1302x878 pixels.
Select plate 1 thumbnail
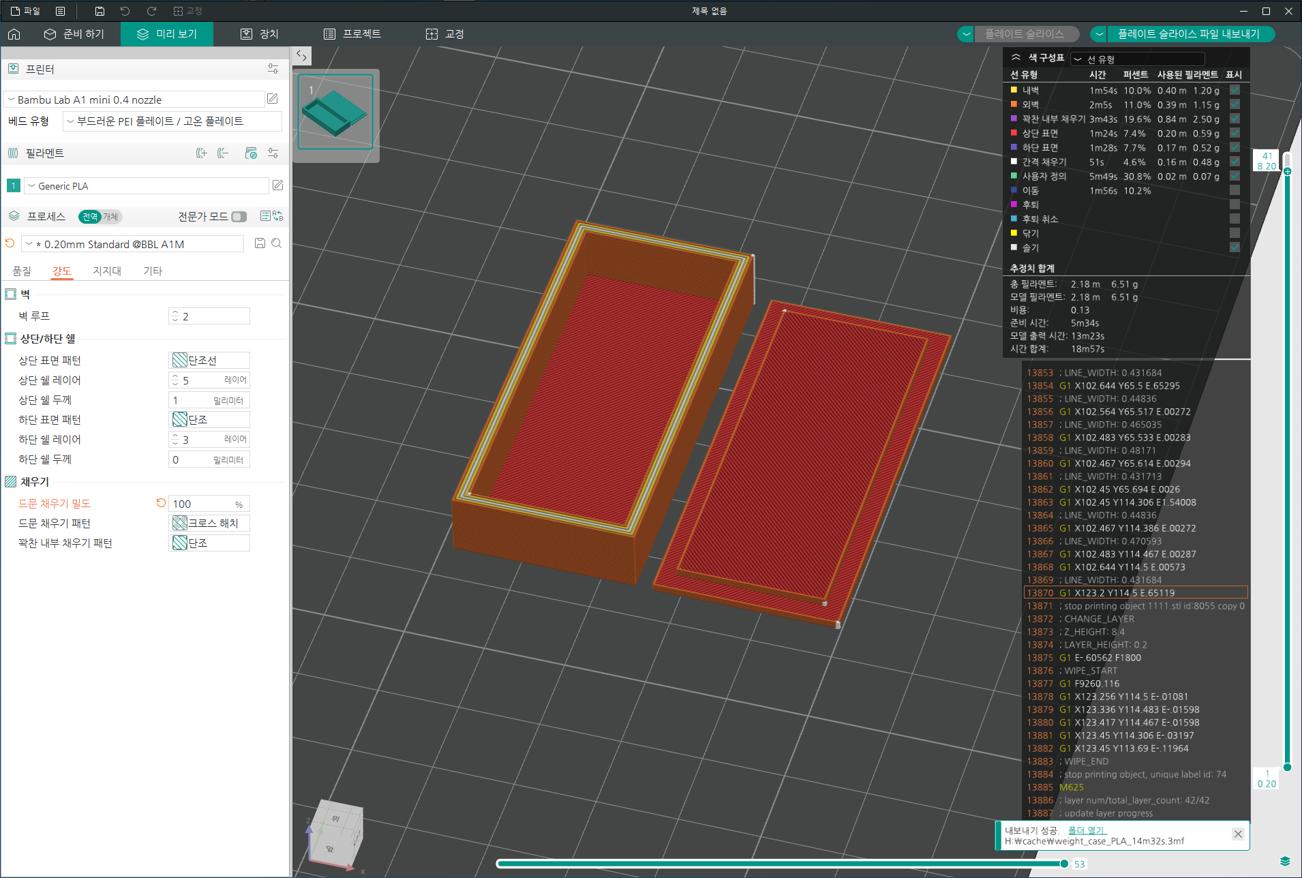(x=335, y=112)
